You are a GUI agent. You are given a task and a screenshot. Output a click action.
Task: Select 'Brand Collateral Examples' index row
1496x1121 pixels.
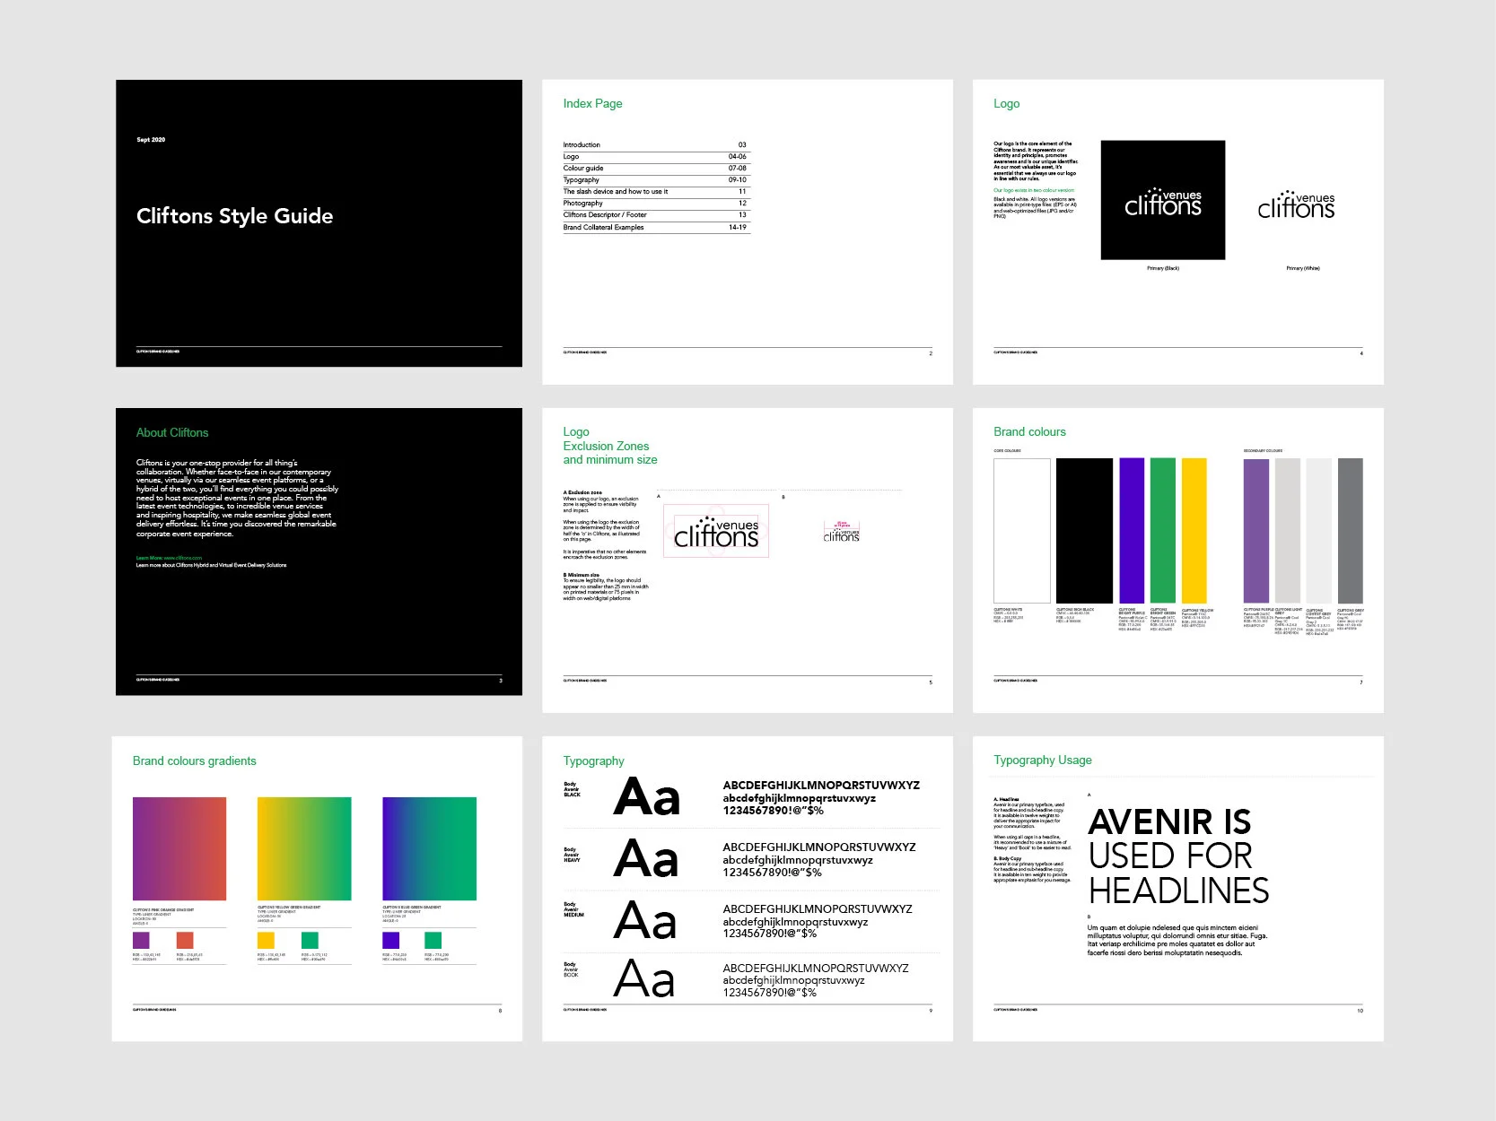coord(655,227)
